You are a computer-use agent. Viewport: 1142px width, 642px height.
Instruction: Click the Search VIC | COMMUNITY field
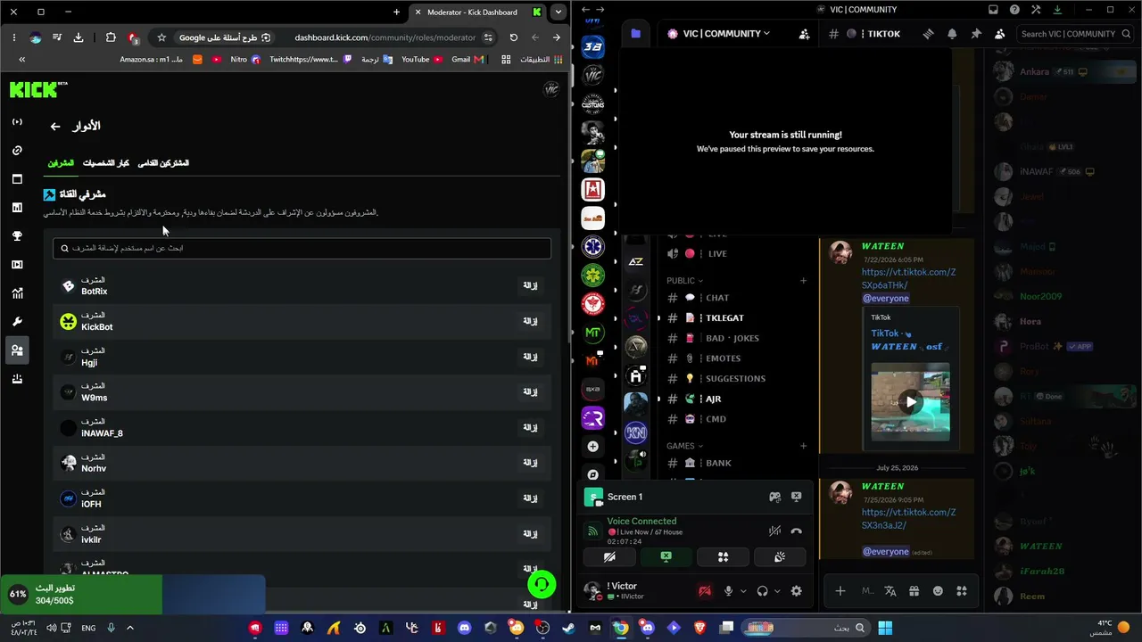(1075, 34)
